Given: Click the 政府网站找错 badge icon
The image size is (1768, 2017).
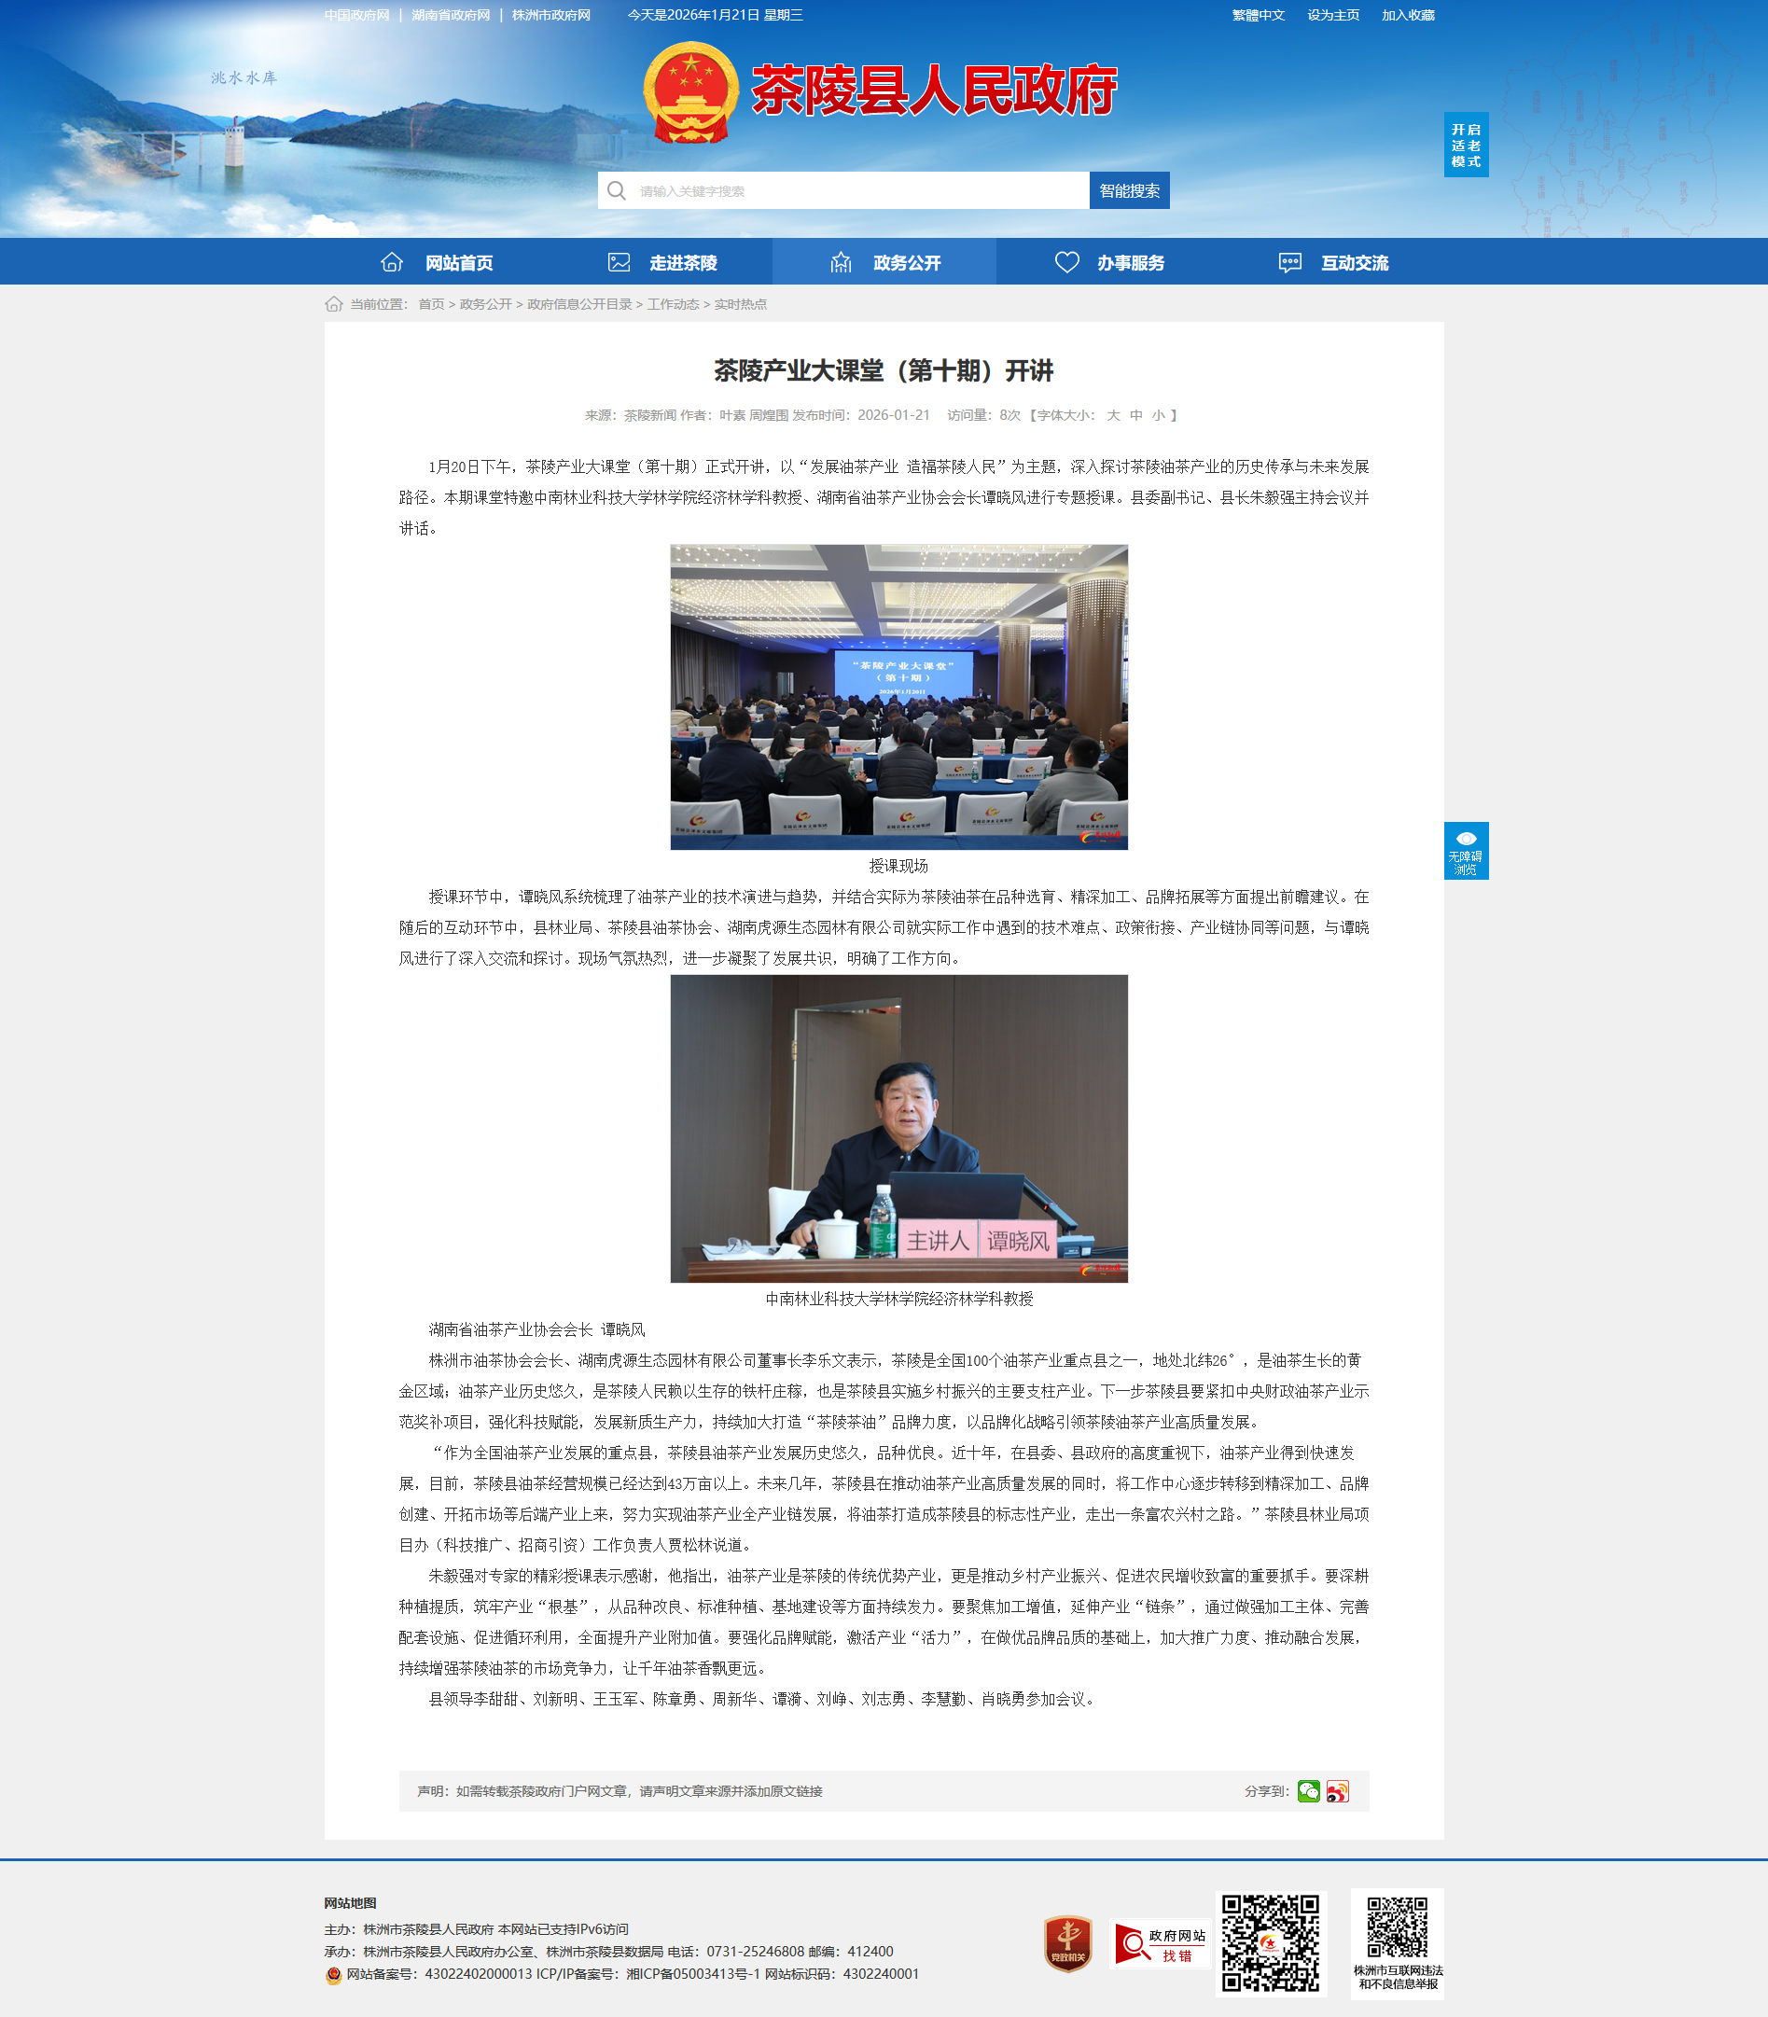Looking at the screenshot, I should click(1160, 1944).
